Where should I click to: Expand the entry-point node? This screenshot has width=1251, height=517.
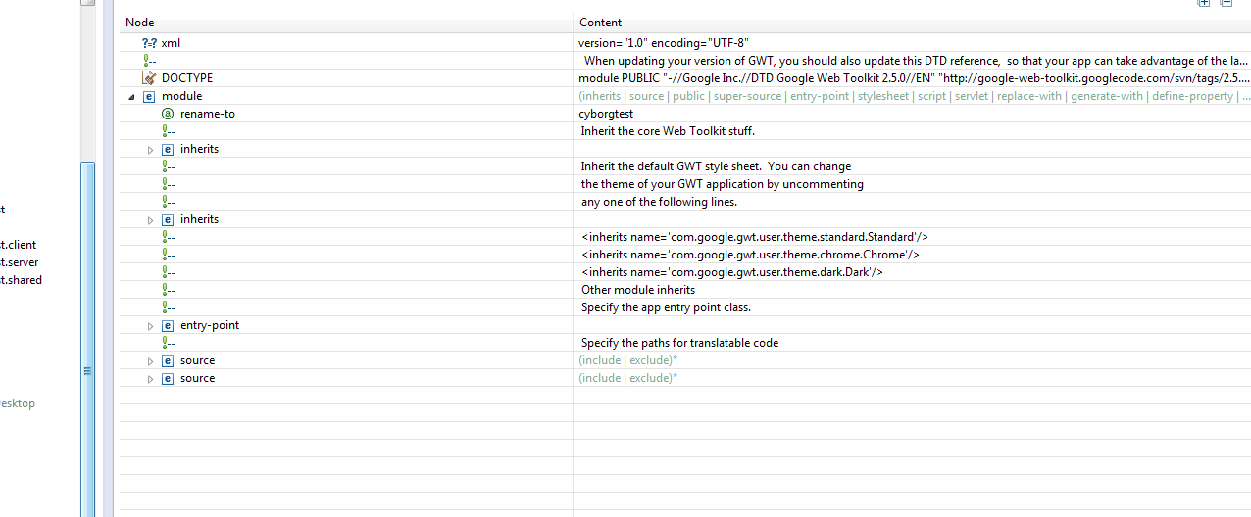[x=151, y=326]
